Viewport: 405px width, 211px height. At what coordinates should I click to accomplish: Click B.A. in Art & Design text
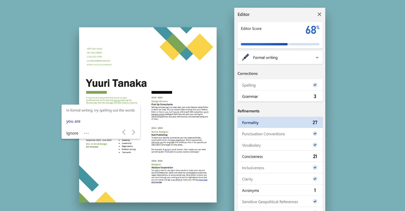97,144
